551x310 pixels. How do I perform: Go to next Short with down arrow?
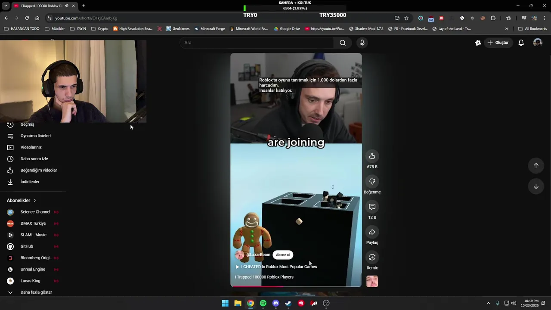[x=536, y=186]
